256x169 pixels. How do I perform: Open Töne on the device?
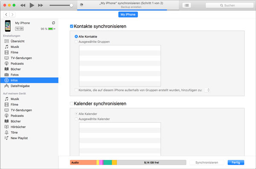pos(29,132)
